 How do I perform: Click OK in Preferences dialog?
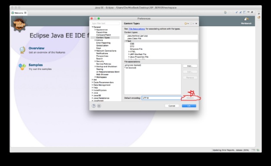tap(189, 106)
